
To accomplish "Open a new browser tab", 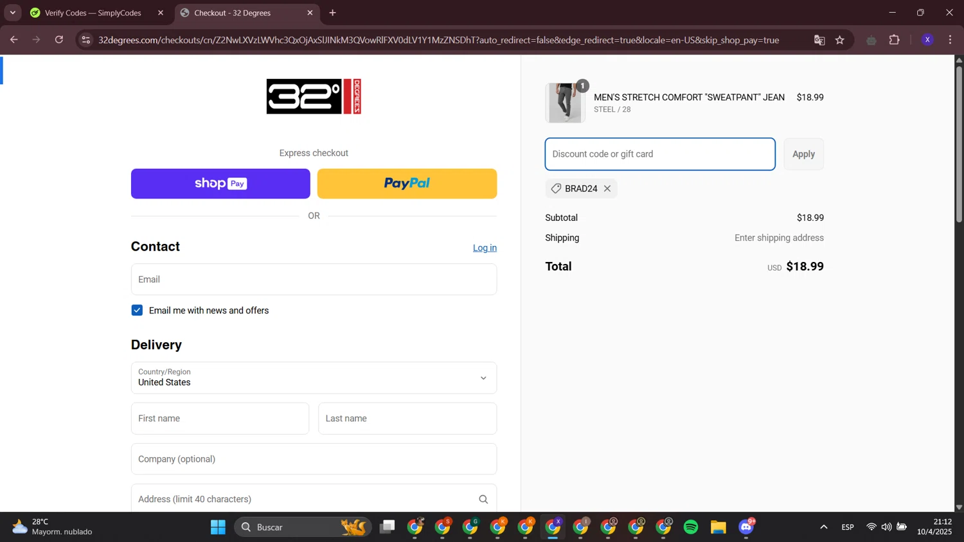I will point(332,13).
